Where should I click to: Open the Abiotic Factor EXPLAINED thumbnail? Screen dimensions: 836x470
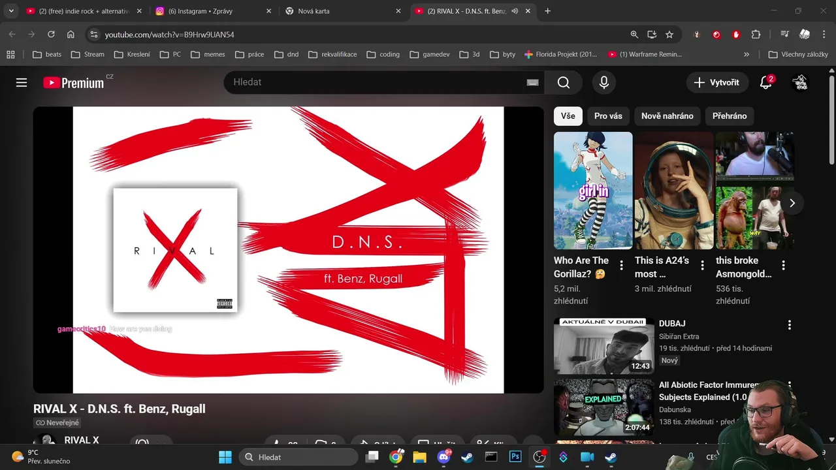604,407
